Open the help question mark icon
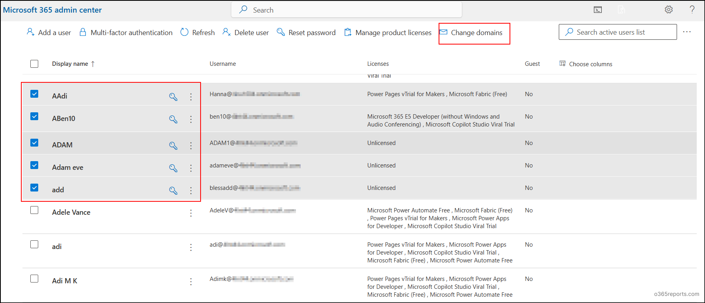 pos(692,10)
